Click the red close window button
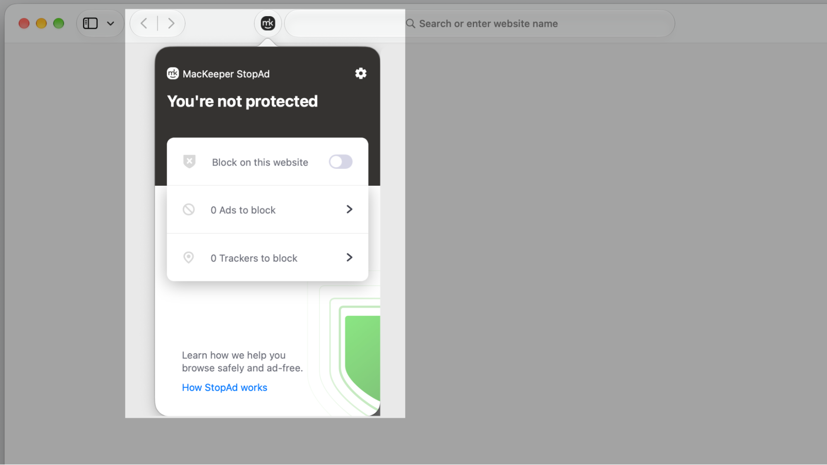Viewport: 827px width, 465px height. tap(24, 23)
